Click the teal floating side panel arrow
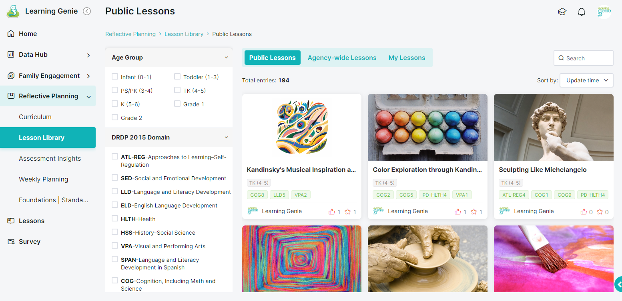The height and width of the screenshot is (301, 622). 618,284
